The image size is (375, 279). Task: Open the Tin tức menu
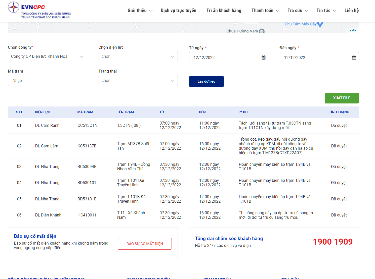[x=326, y=11]
